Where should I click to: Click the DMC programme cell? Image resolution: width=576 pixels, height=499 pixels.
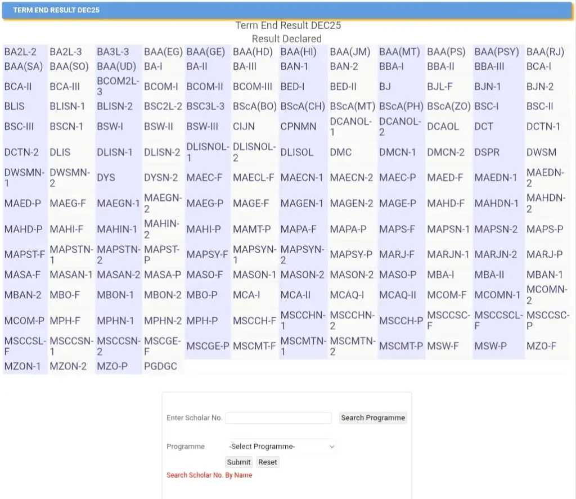click(x=340, y=152)
